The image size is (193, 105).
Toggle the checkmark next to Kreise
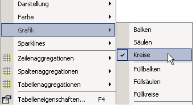122,55
